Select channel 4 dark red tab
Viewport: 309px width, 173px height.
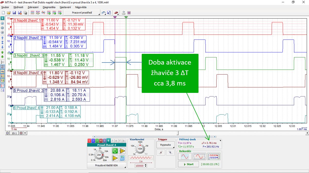pos(101,141)
